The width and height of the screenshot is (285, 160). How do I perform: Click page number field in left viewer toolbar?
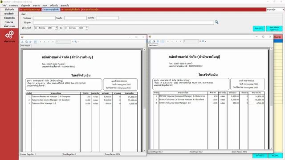(63, 42)
